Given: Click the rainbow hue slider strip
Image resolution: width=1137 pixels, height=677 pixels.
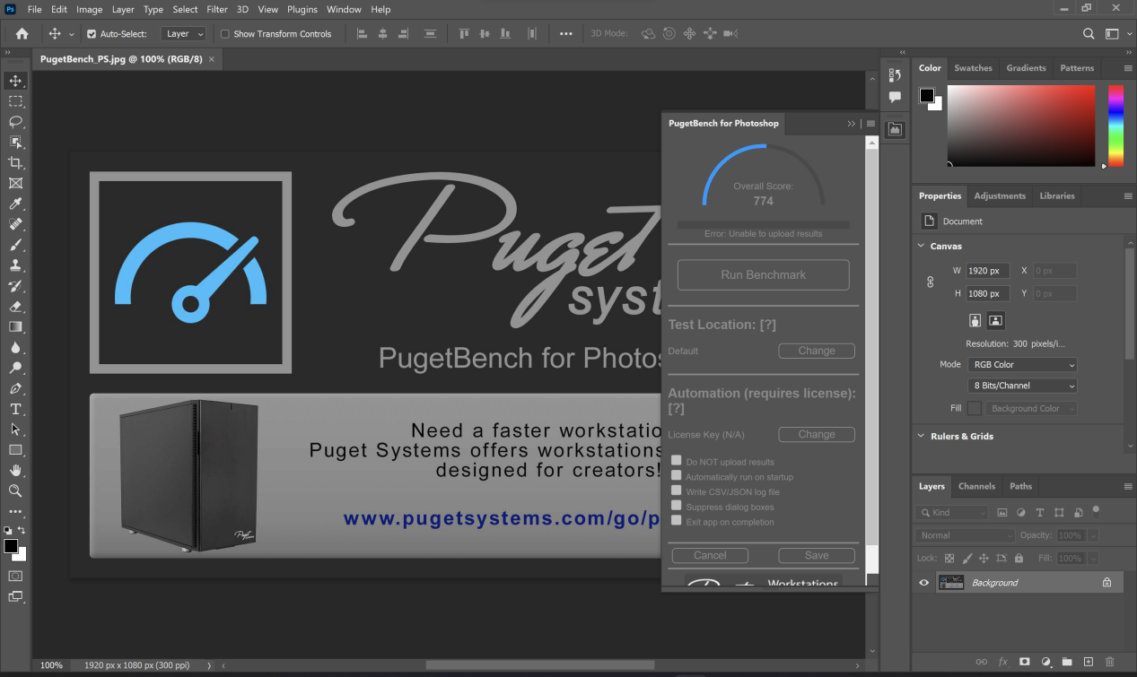Looking at the screenshot, I should point(1115,126).
